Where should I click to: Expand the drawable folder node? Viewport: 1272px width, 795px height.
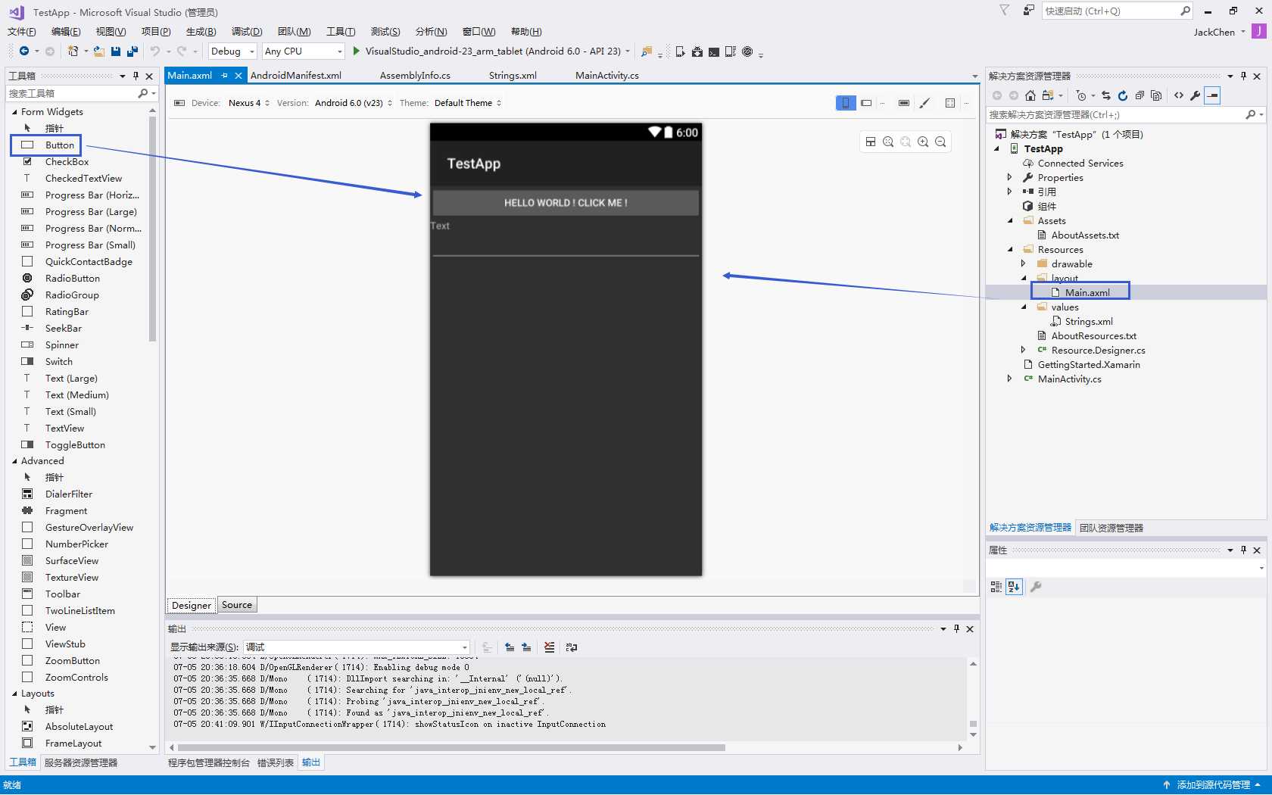coord(1023,263)
